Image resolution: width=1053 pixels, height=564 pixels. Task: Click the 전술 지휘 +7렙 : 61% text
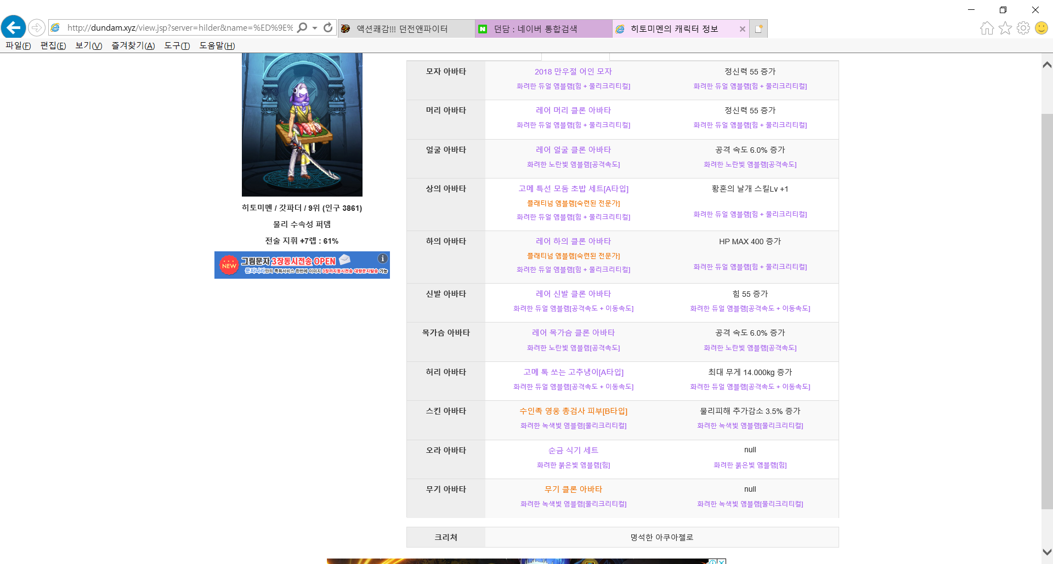[302, 241]
